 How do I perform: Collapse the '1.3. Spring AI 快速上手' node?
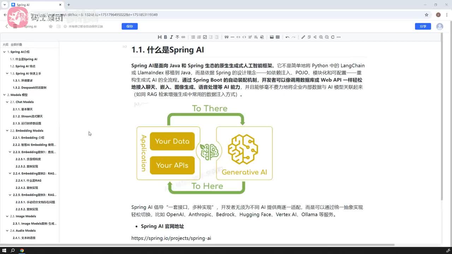click(7, 73)
